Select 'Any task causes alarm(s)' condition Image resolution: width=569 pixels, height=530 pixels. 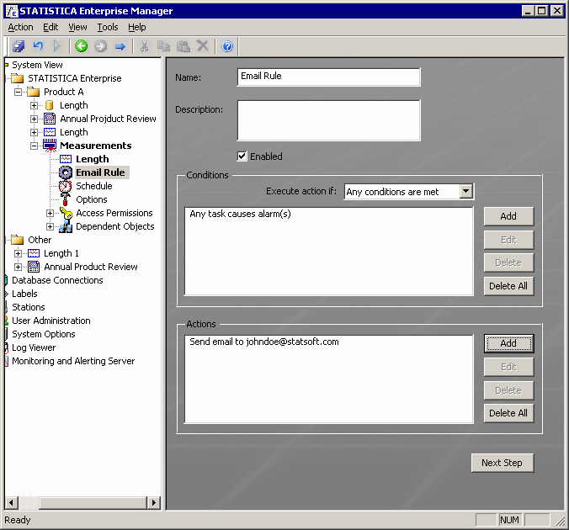coord(240,214)
